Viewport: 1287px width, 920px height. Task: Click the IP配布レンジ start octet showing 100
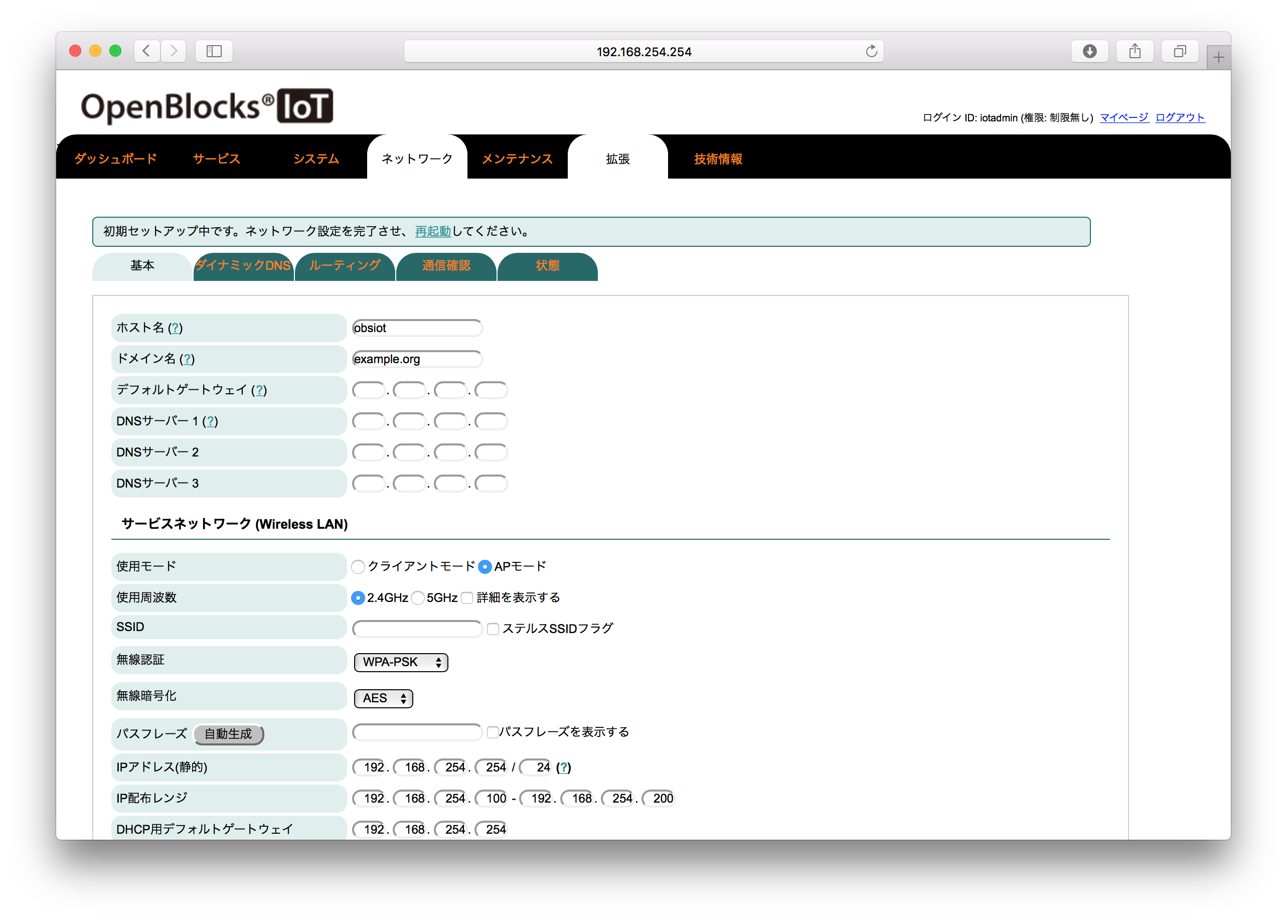pos(491,798)
